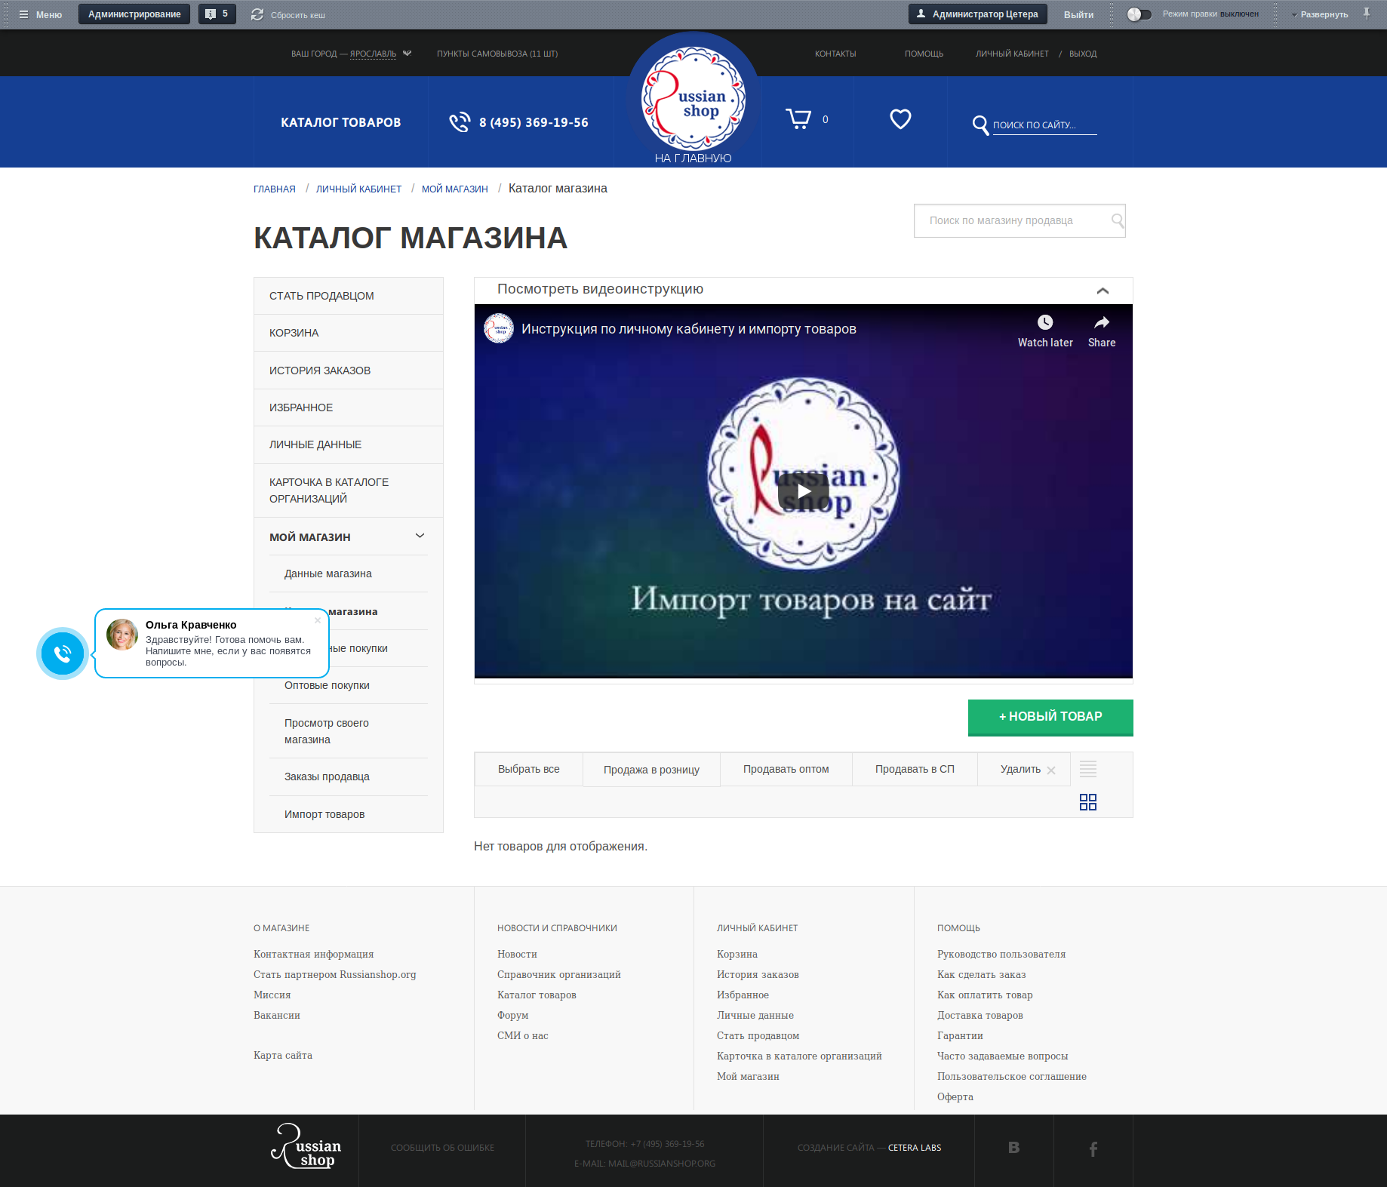Viewport: 1387px width, 1187px height.
Task: Click the phone handset icon near the number
Action: click(459, 121)
